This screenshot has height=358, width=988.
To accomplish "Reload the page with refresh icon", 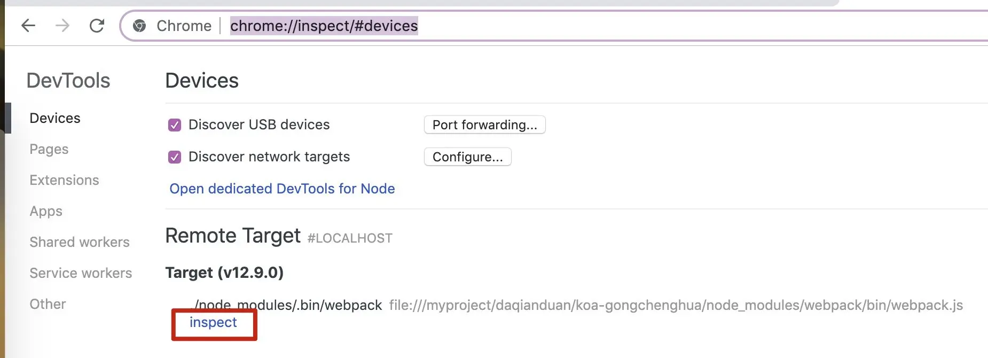I will [97, 25].
